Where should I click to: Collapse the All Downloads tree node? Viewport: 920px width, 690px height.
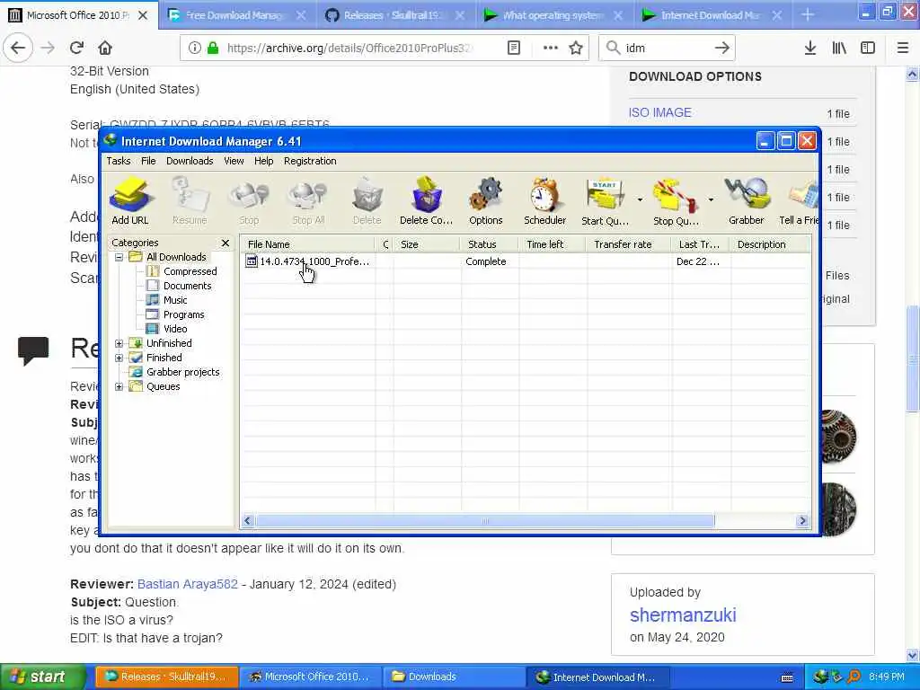click(x=119, y=257)
